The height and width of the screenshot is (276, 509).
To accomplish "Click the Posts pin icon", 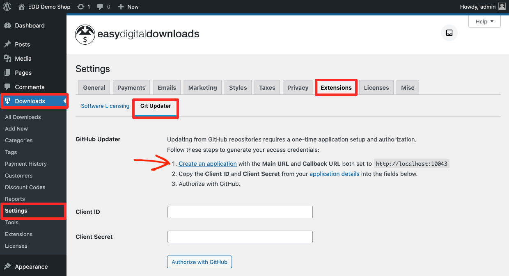I will (x=7, y=44).
